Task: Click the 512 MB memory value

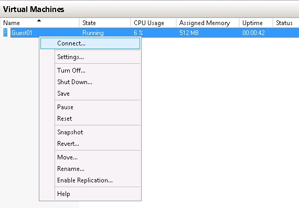Action: [189, 33]
